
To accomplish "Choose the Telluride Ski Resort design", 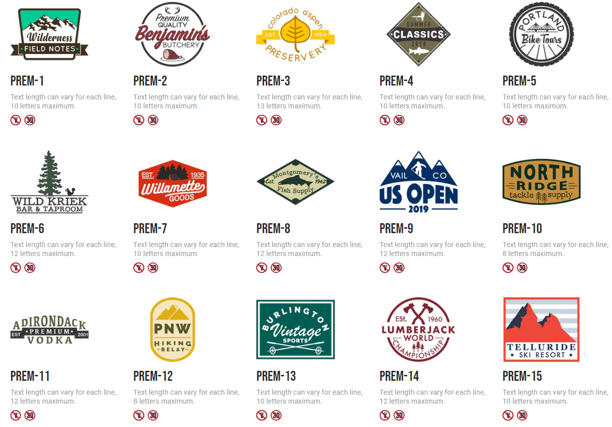I will click(541, 329).
